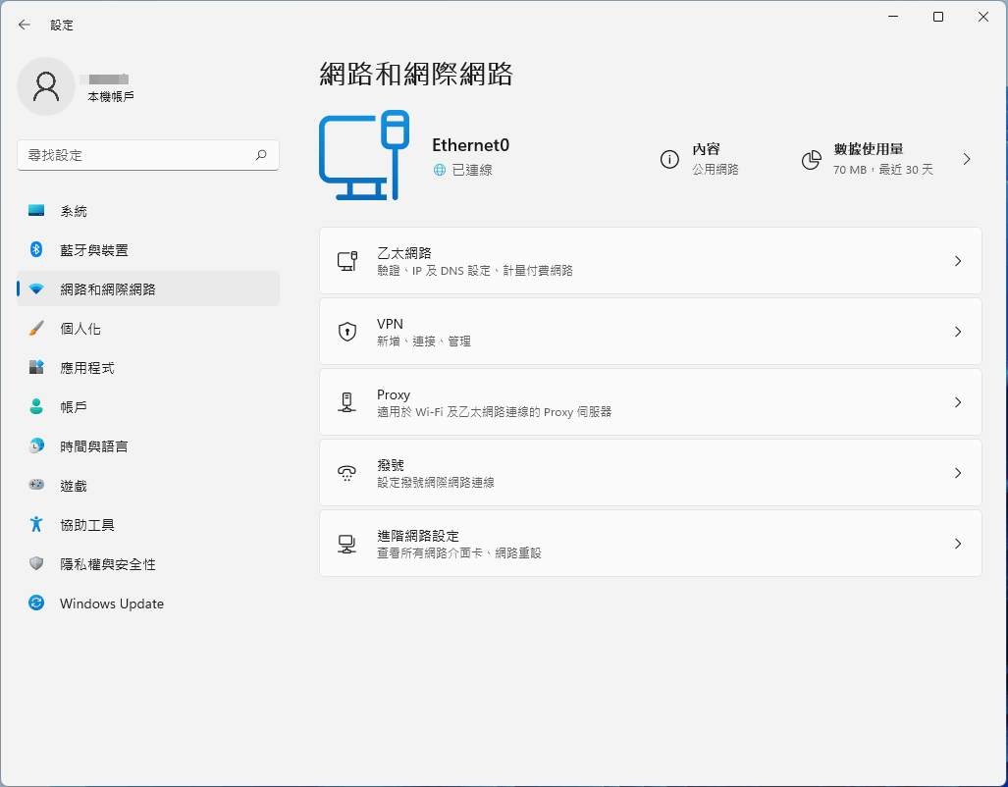Viewport: 1008px width, 787px height.
Task: Click the search magnifier icon
Action: [261, 155]
